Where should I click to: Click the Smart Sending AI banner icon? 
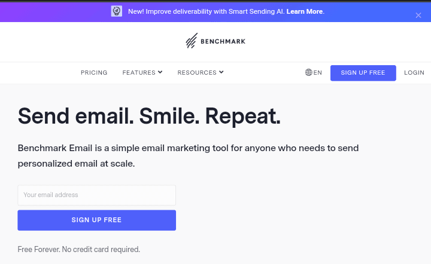117,11
